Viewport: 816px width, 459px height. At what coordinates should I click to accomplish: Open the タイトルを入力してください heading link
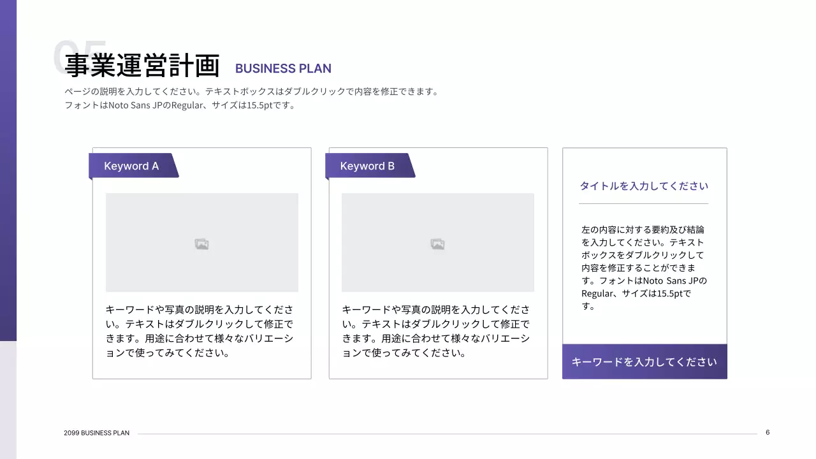[644, 186]
